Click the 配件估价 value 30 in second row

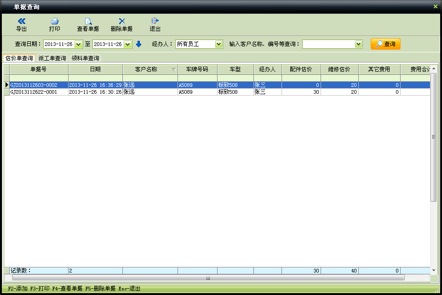pos(301,92)
